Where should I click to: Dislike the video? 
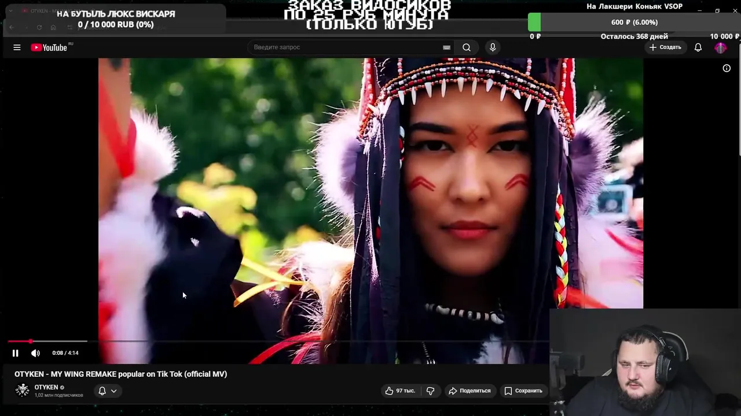[x=430, y=391]
